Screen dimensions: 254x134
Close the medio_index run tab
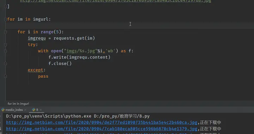click(25, 110)
